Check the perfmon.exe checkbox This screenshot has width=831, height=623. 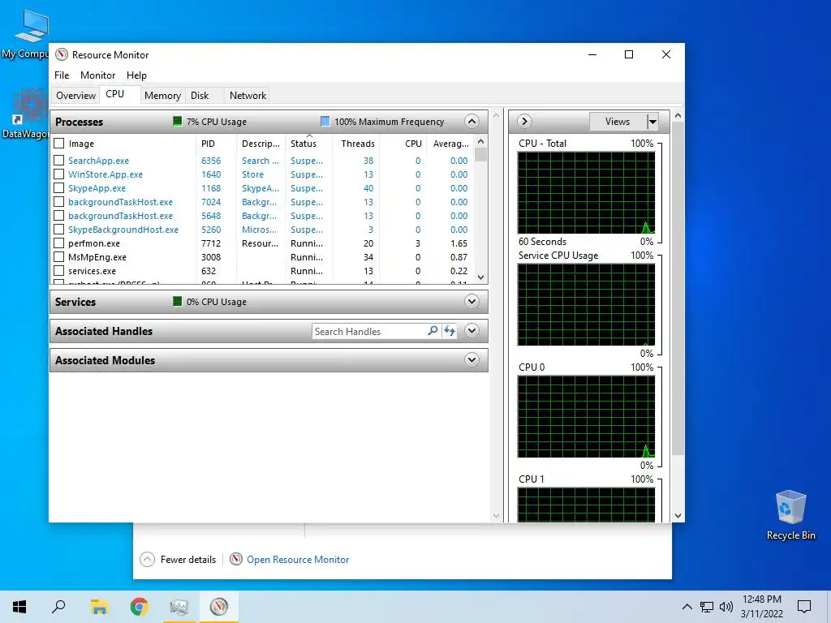pos(59,243)
